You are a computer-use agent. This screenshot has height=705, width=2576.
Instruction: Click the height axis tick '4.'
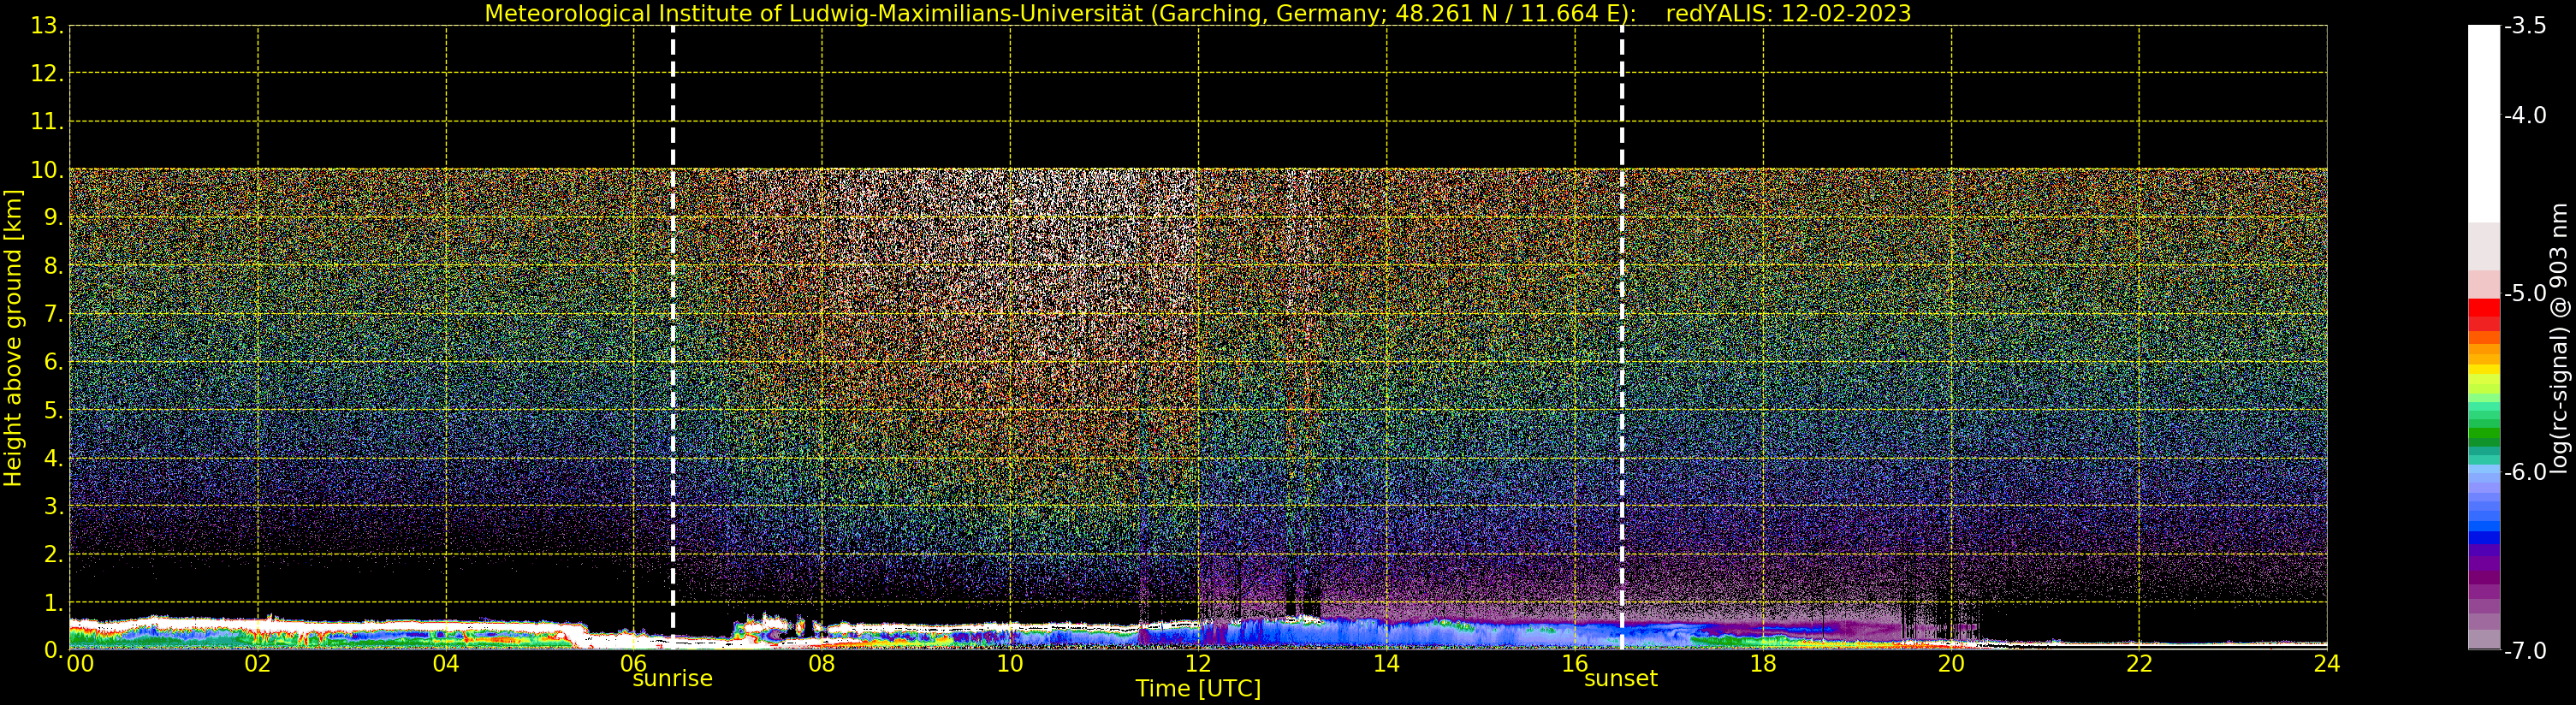tap(53, 458)
